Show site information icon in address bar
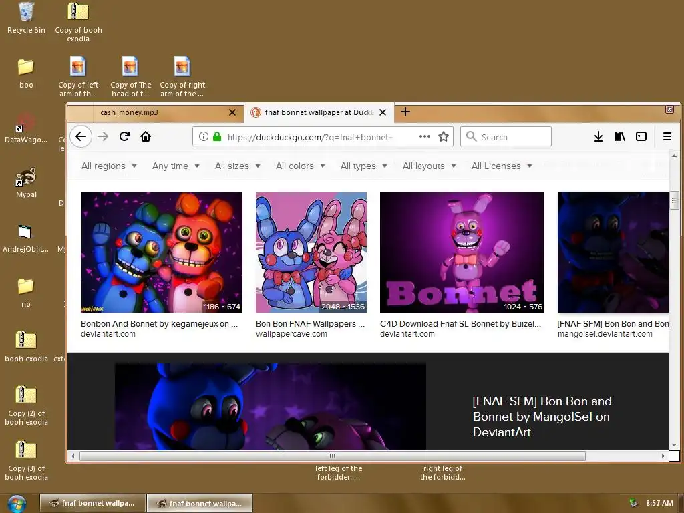The image size is (684, 513). click(x=204, y=136)
